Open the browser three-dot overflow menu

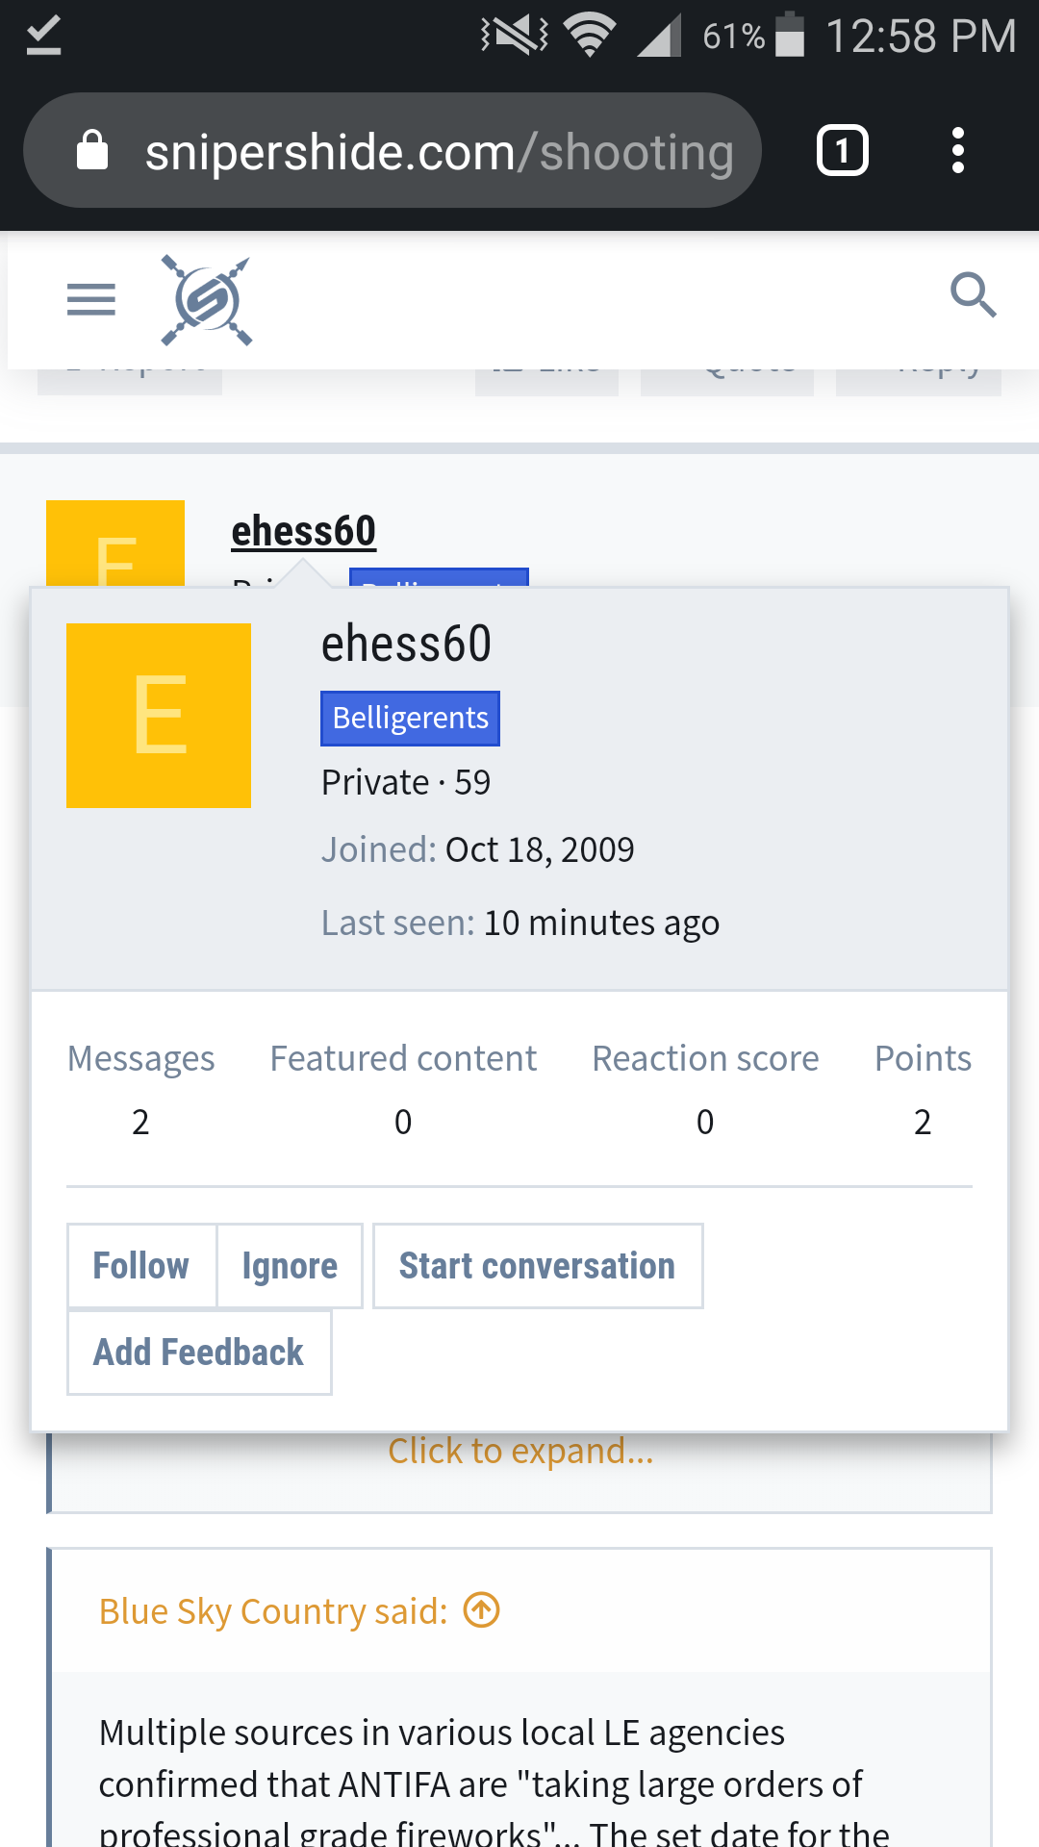pos(957,151)
